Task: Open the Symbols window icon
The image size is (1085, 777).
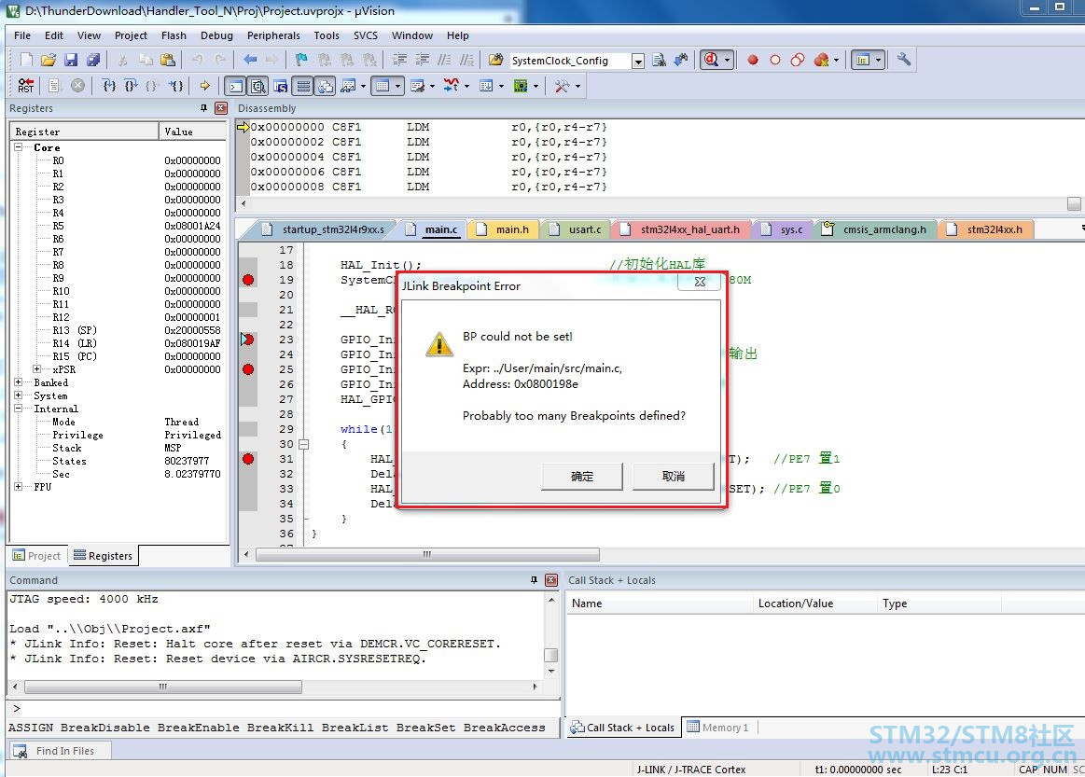Action: (280, 87)
